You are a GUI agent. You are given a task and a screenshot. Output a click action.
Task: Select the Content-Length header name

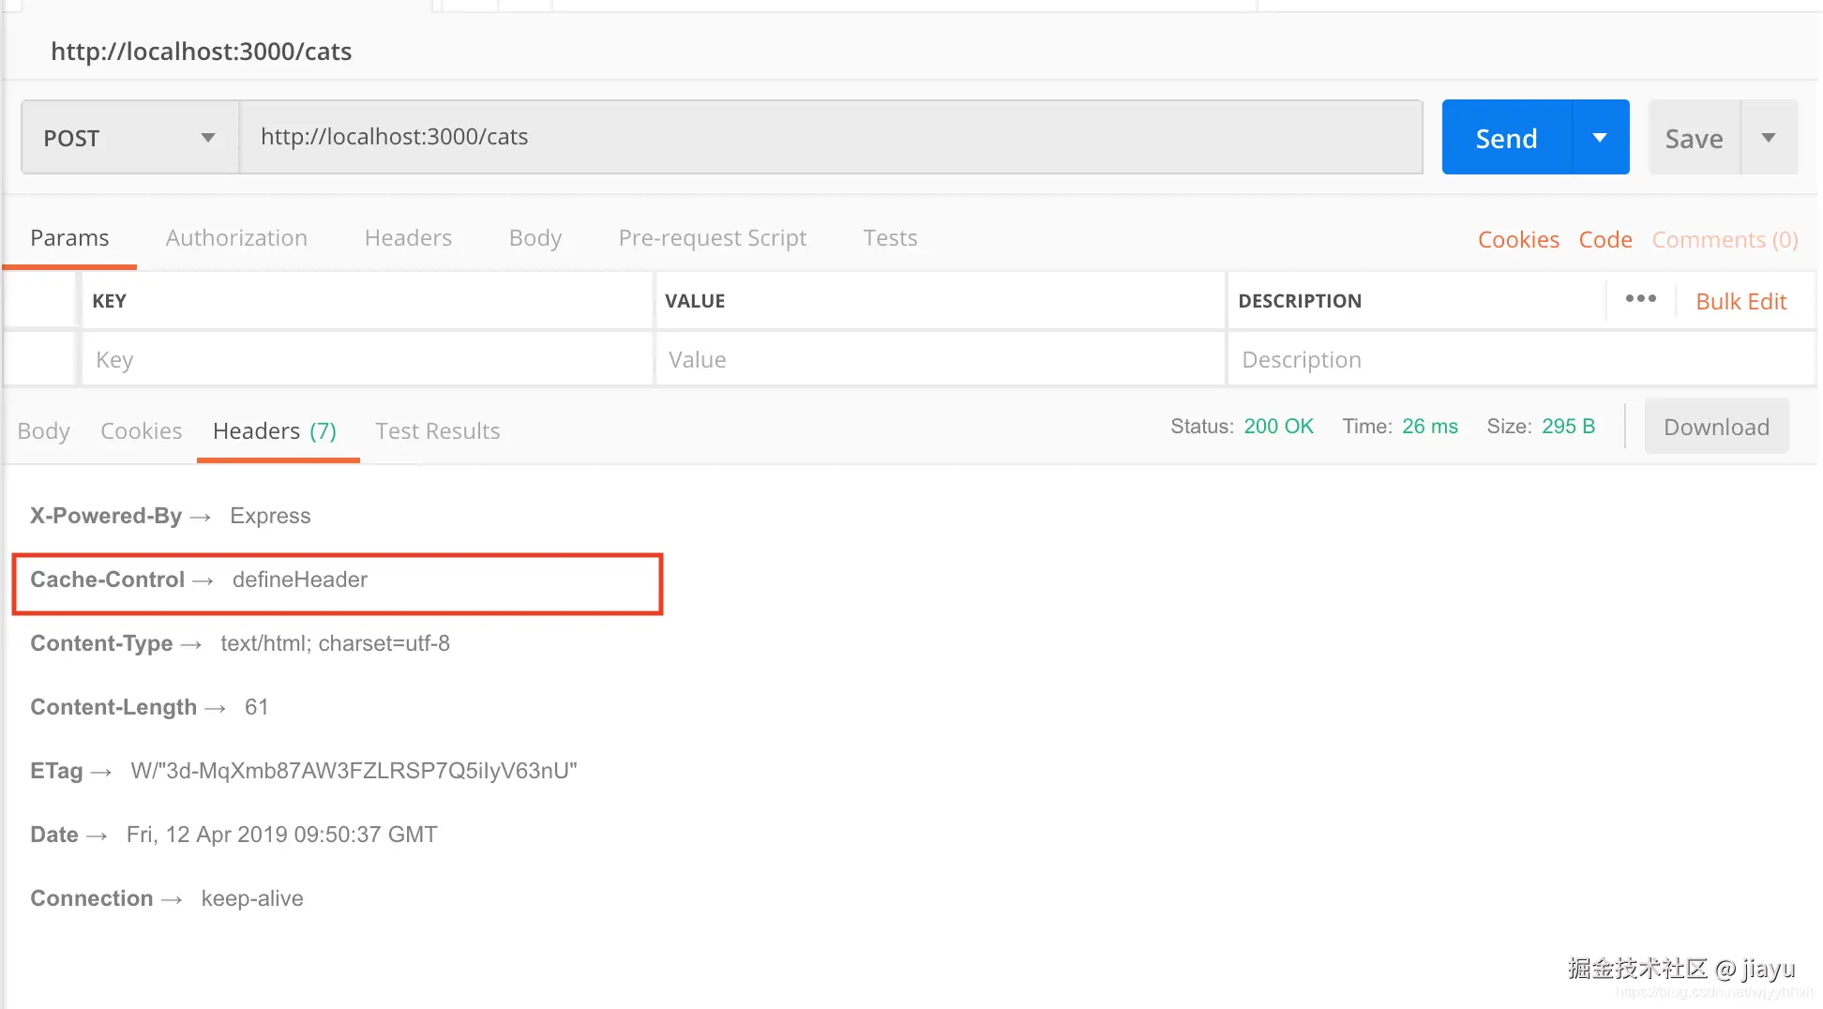113,707
